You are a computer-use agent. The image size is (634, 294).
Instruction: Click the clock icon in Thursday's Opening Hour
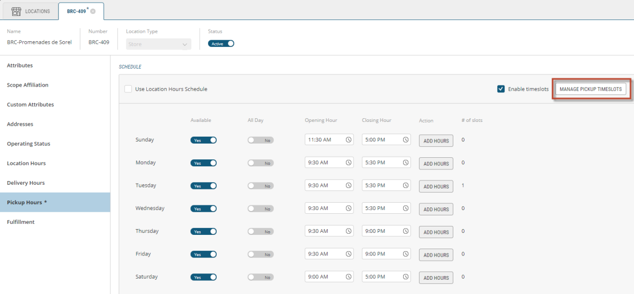[x=348, y=231]
